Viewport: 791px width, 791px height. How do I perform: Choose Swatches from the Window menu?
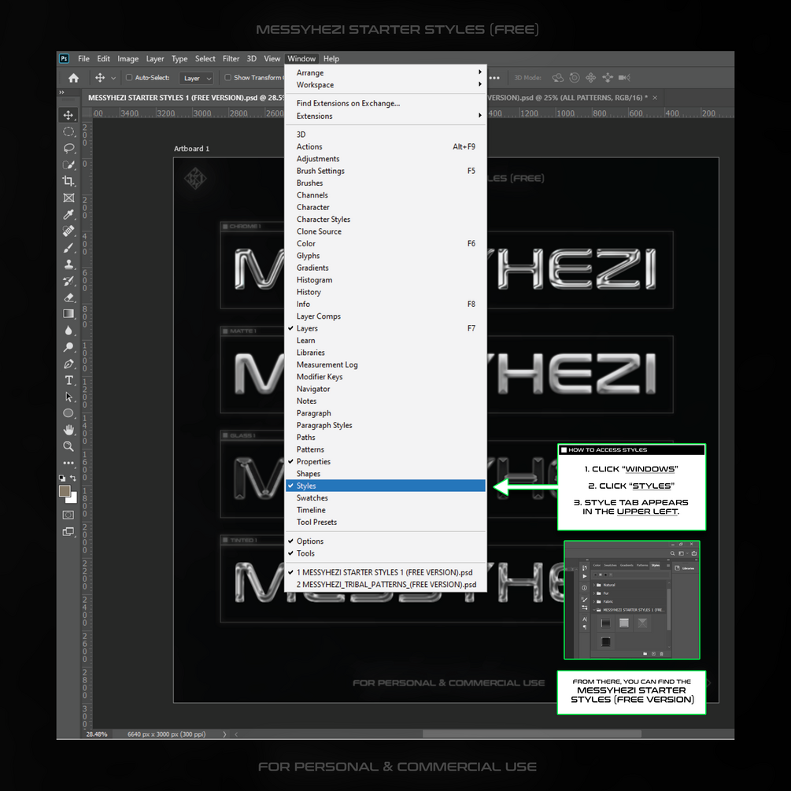[386, 498]
